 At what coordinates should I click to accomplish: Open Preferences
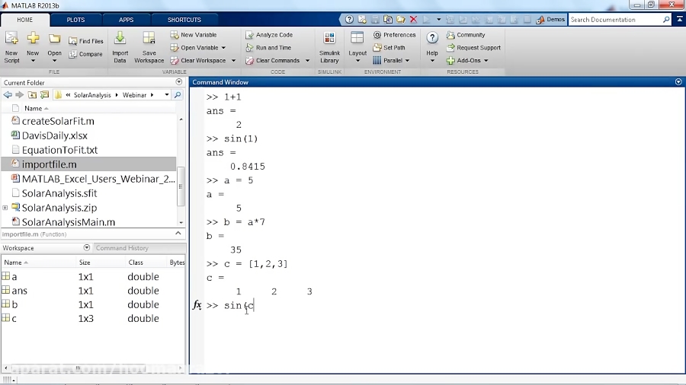pyautogui.click(x=394, y=35)
